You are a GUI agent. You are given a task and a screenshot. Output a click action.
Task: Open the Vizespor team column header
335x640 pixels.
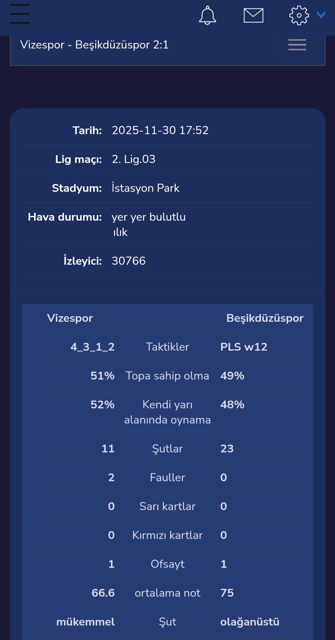(x=70, y=318)
